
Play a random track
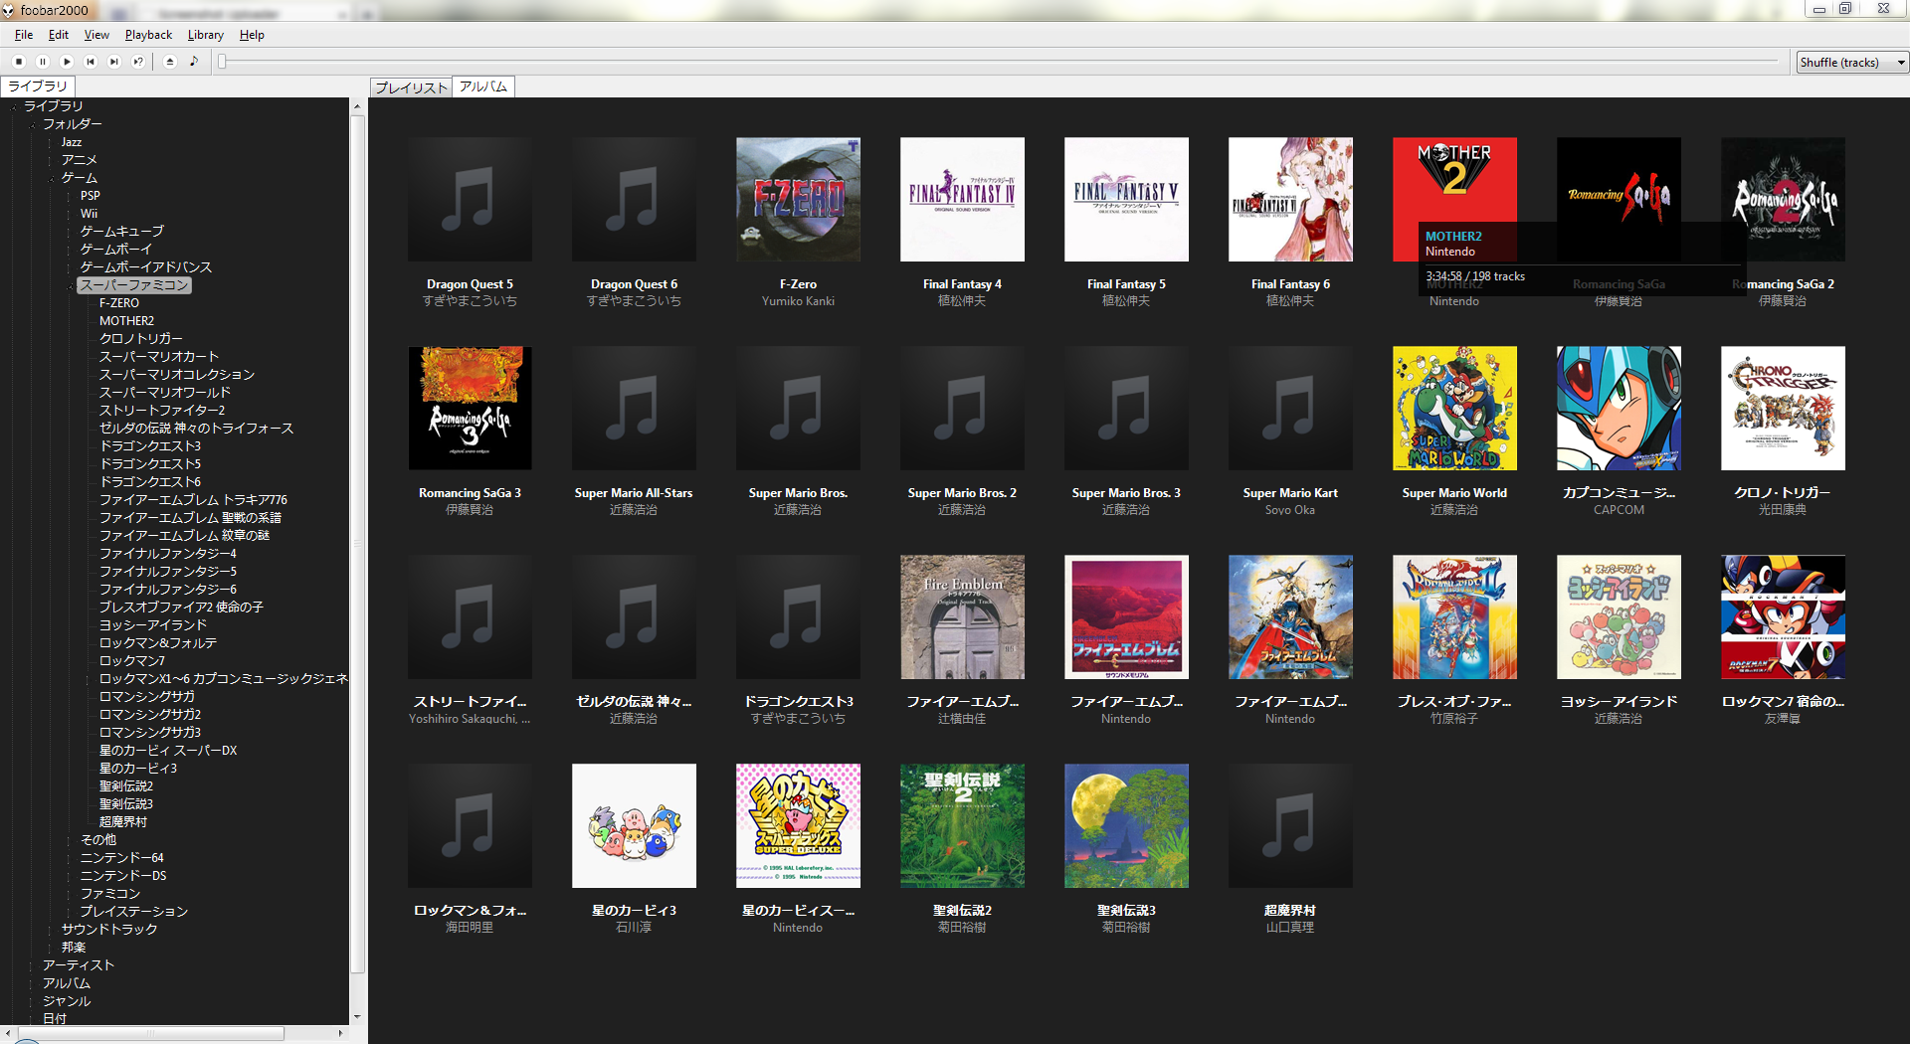coord(138,62)
